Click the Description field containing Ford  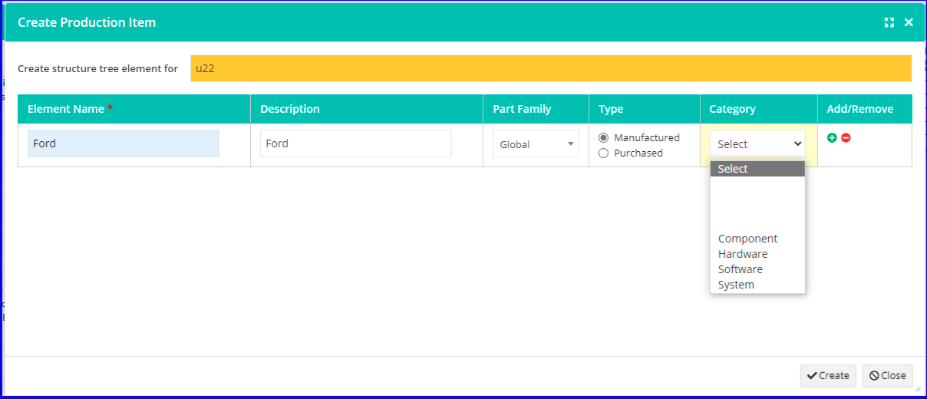(x=356, y=143)
